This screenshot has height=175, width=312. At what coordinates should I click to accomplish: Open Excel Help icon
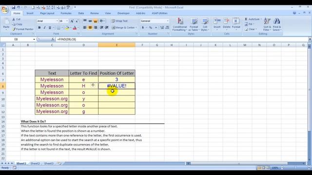pos(294,13)
